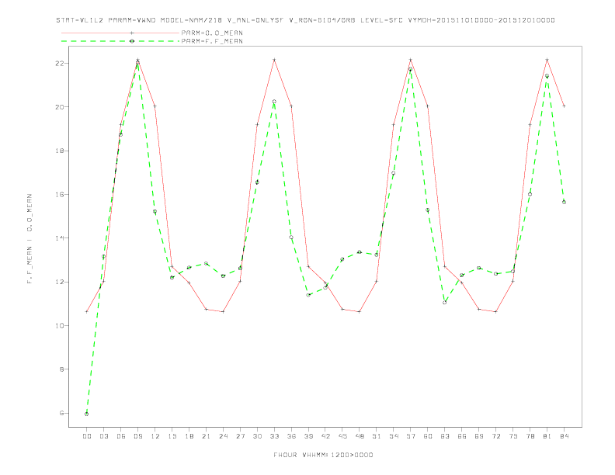Click the x-axis tick label 48

click(360, 436)
